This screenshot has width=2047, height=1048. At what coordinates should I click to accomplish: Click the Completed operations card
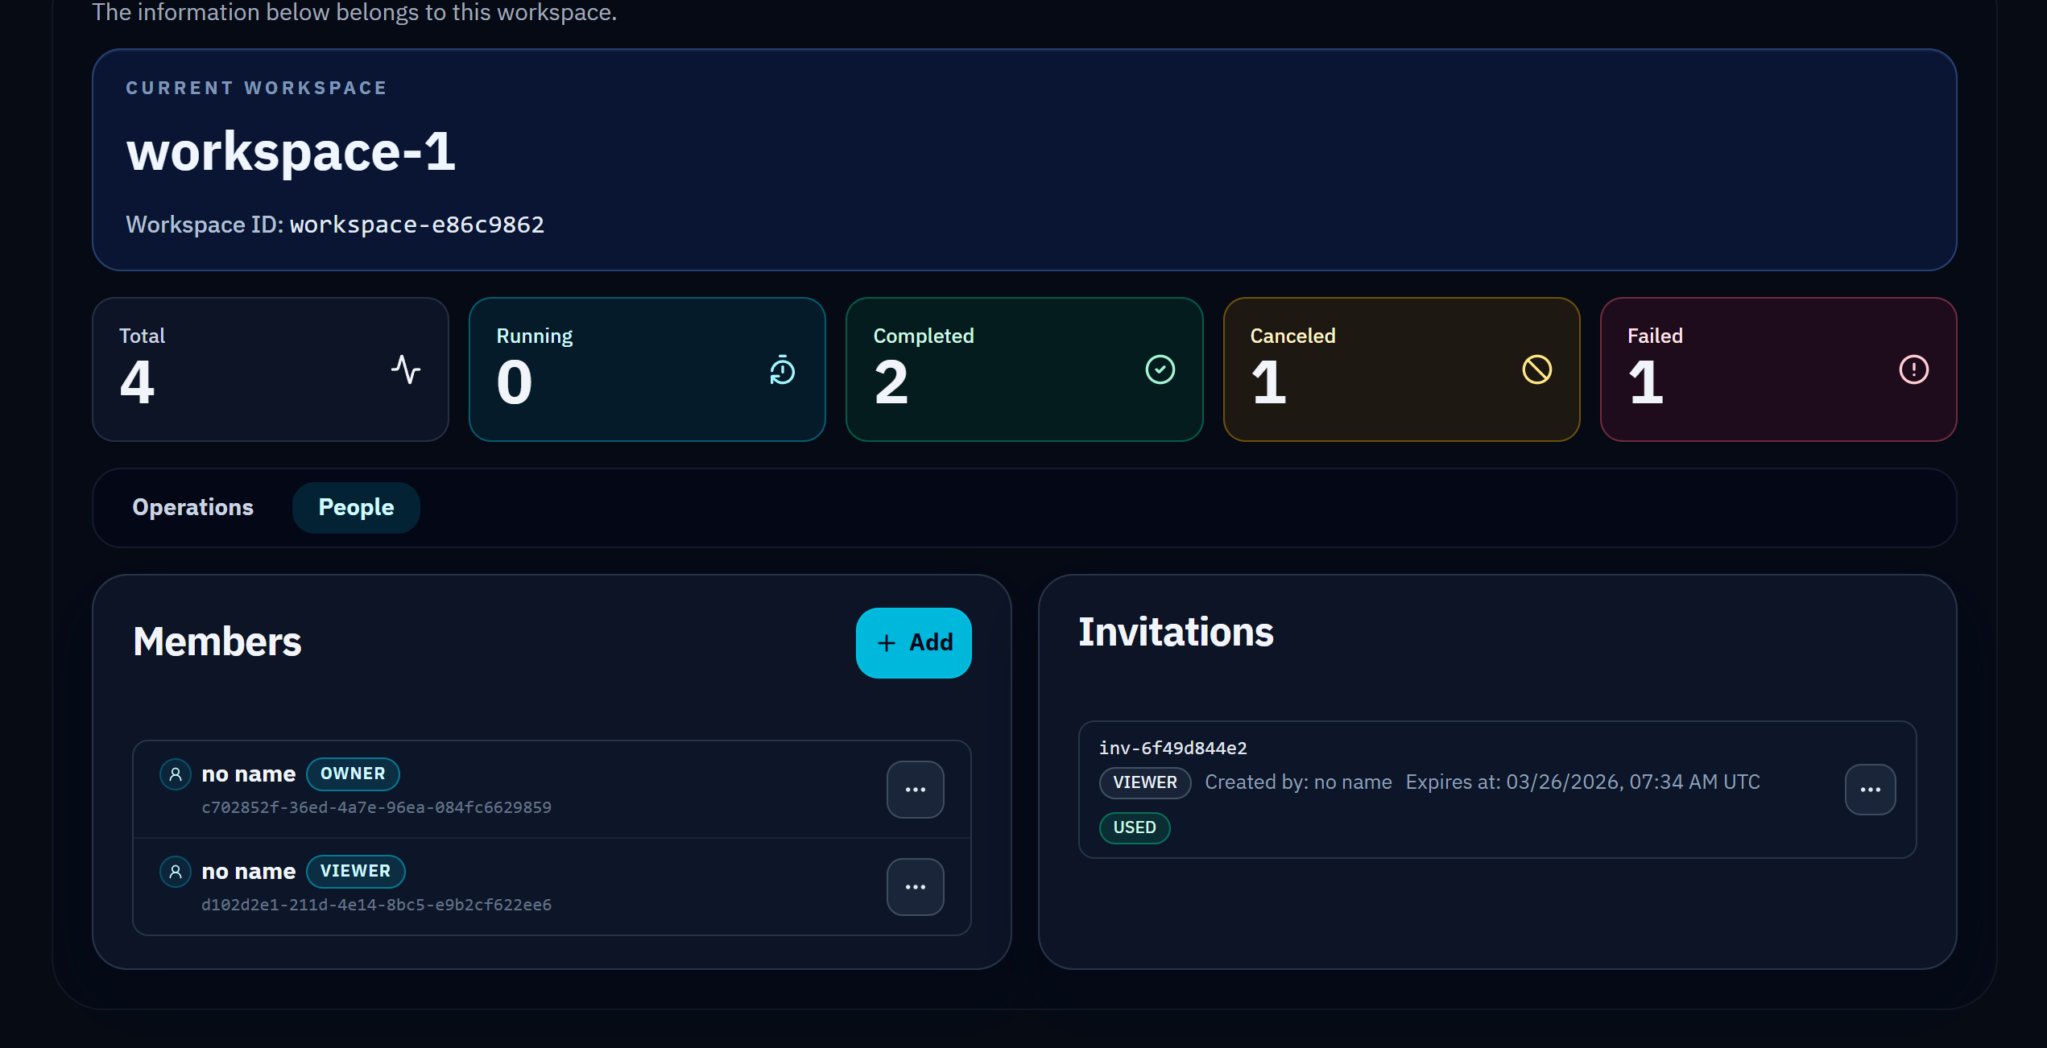point(1024,369)
